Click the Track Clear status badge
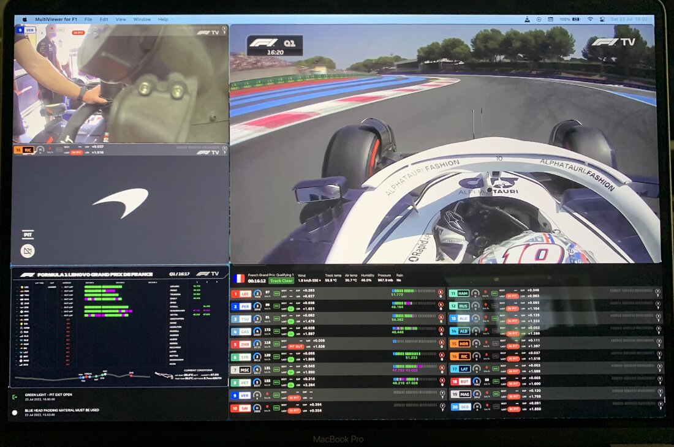Screen dimensions: 674x447 pos(281,281)
